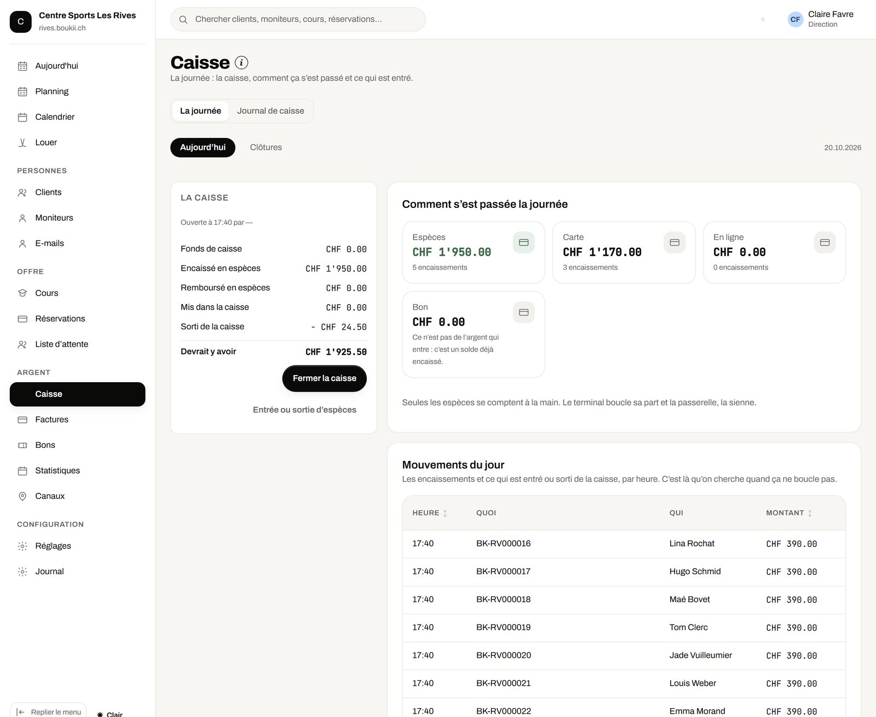Open the E-mails section
The height and width of the screenshot is (717, 876).
(x=77, y=243)
